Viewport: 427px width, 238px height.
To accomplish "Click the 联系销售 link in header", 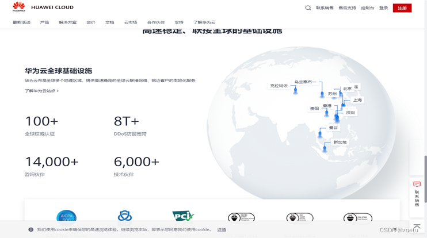I will pos(325,8).
